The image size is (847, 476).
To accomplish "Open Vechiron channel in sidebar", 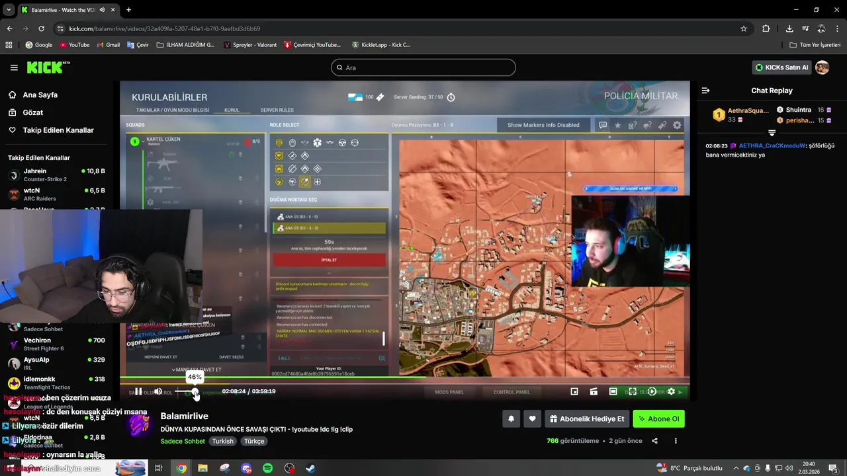I will point(56,344).
